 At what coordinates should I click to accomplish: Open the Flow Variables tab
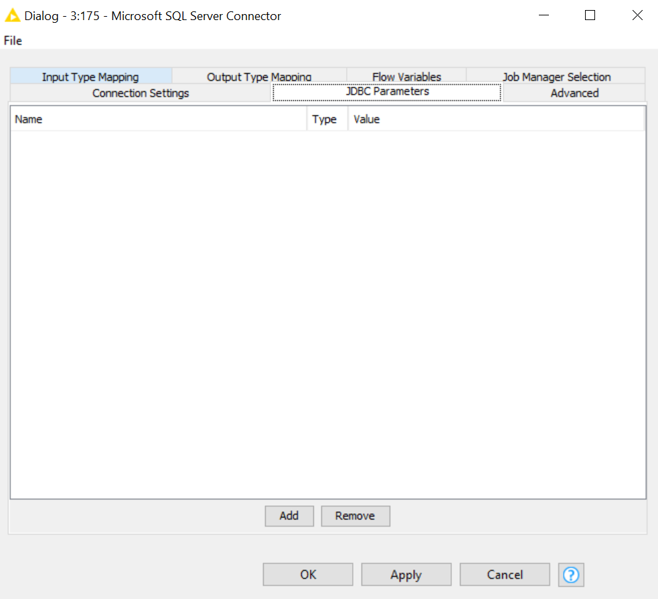click(x=406, y=76)
